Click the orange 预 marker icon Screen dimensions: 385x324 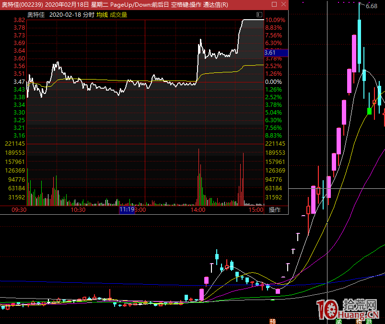click(273, 321)
